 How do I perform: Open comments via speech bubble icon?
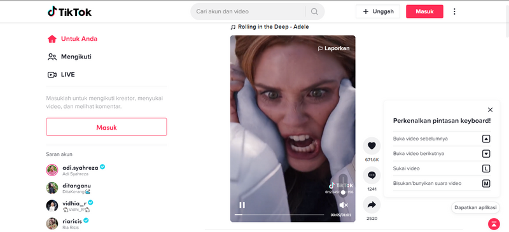pyautogui.click(x=372, y=175)
